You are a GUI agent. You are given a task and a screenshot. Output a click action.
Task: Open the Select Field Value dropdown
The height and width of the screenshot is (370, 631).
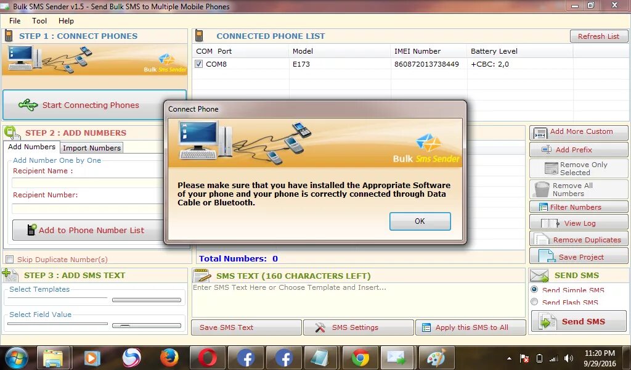57,324
